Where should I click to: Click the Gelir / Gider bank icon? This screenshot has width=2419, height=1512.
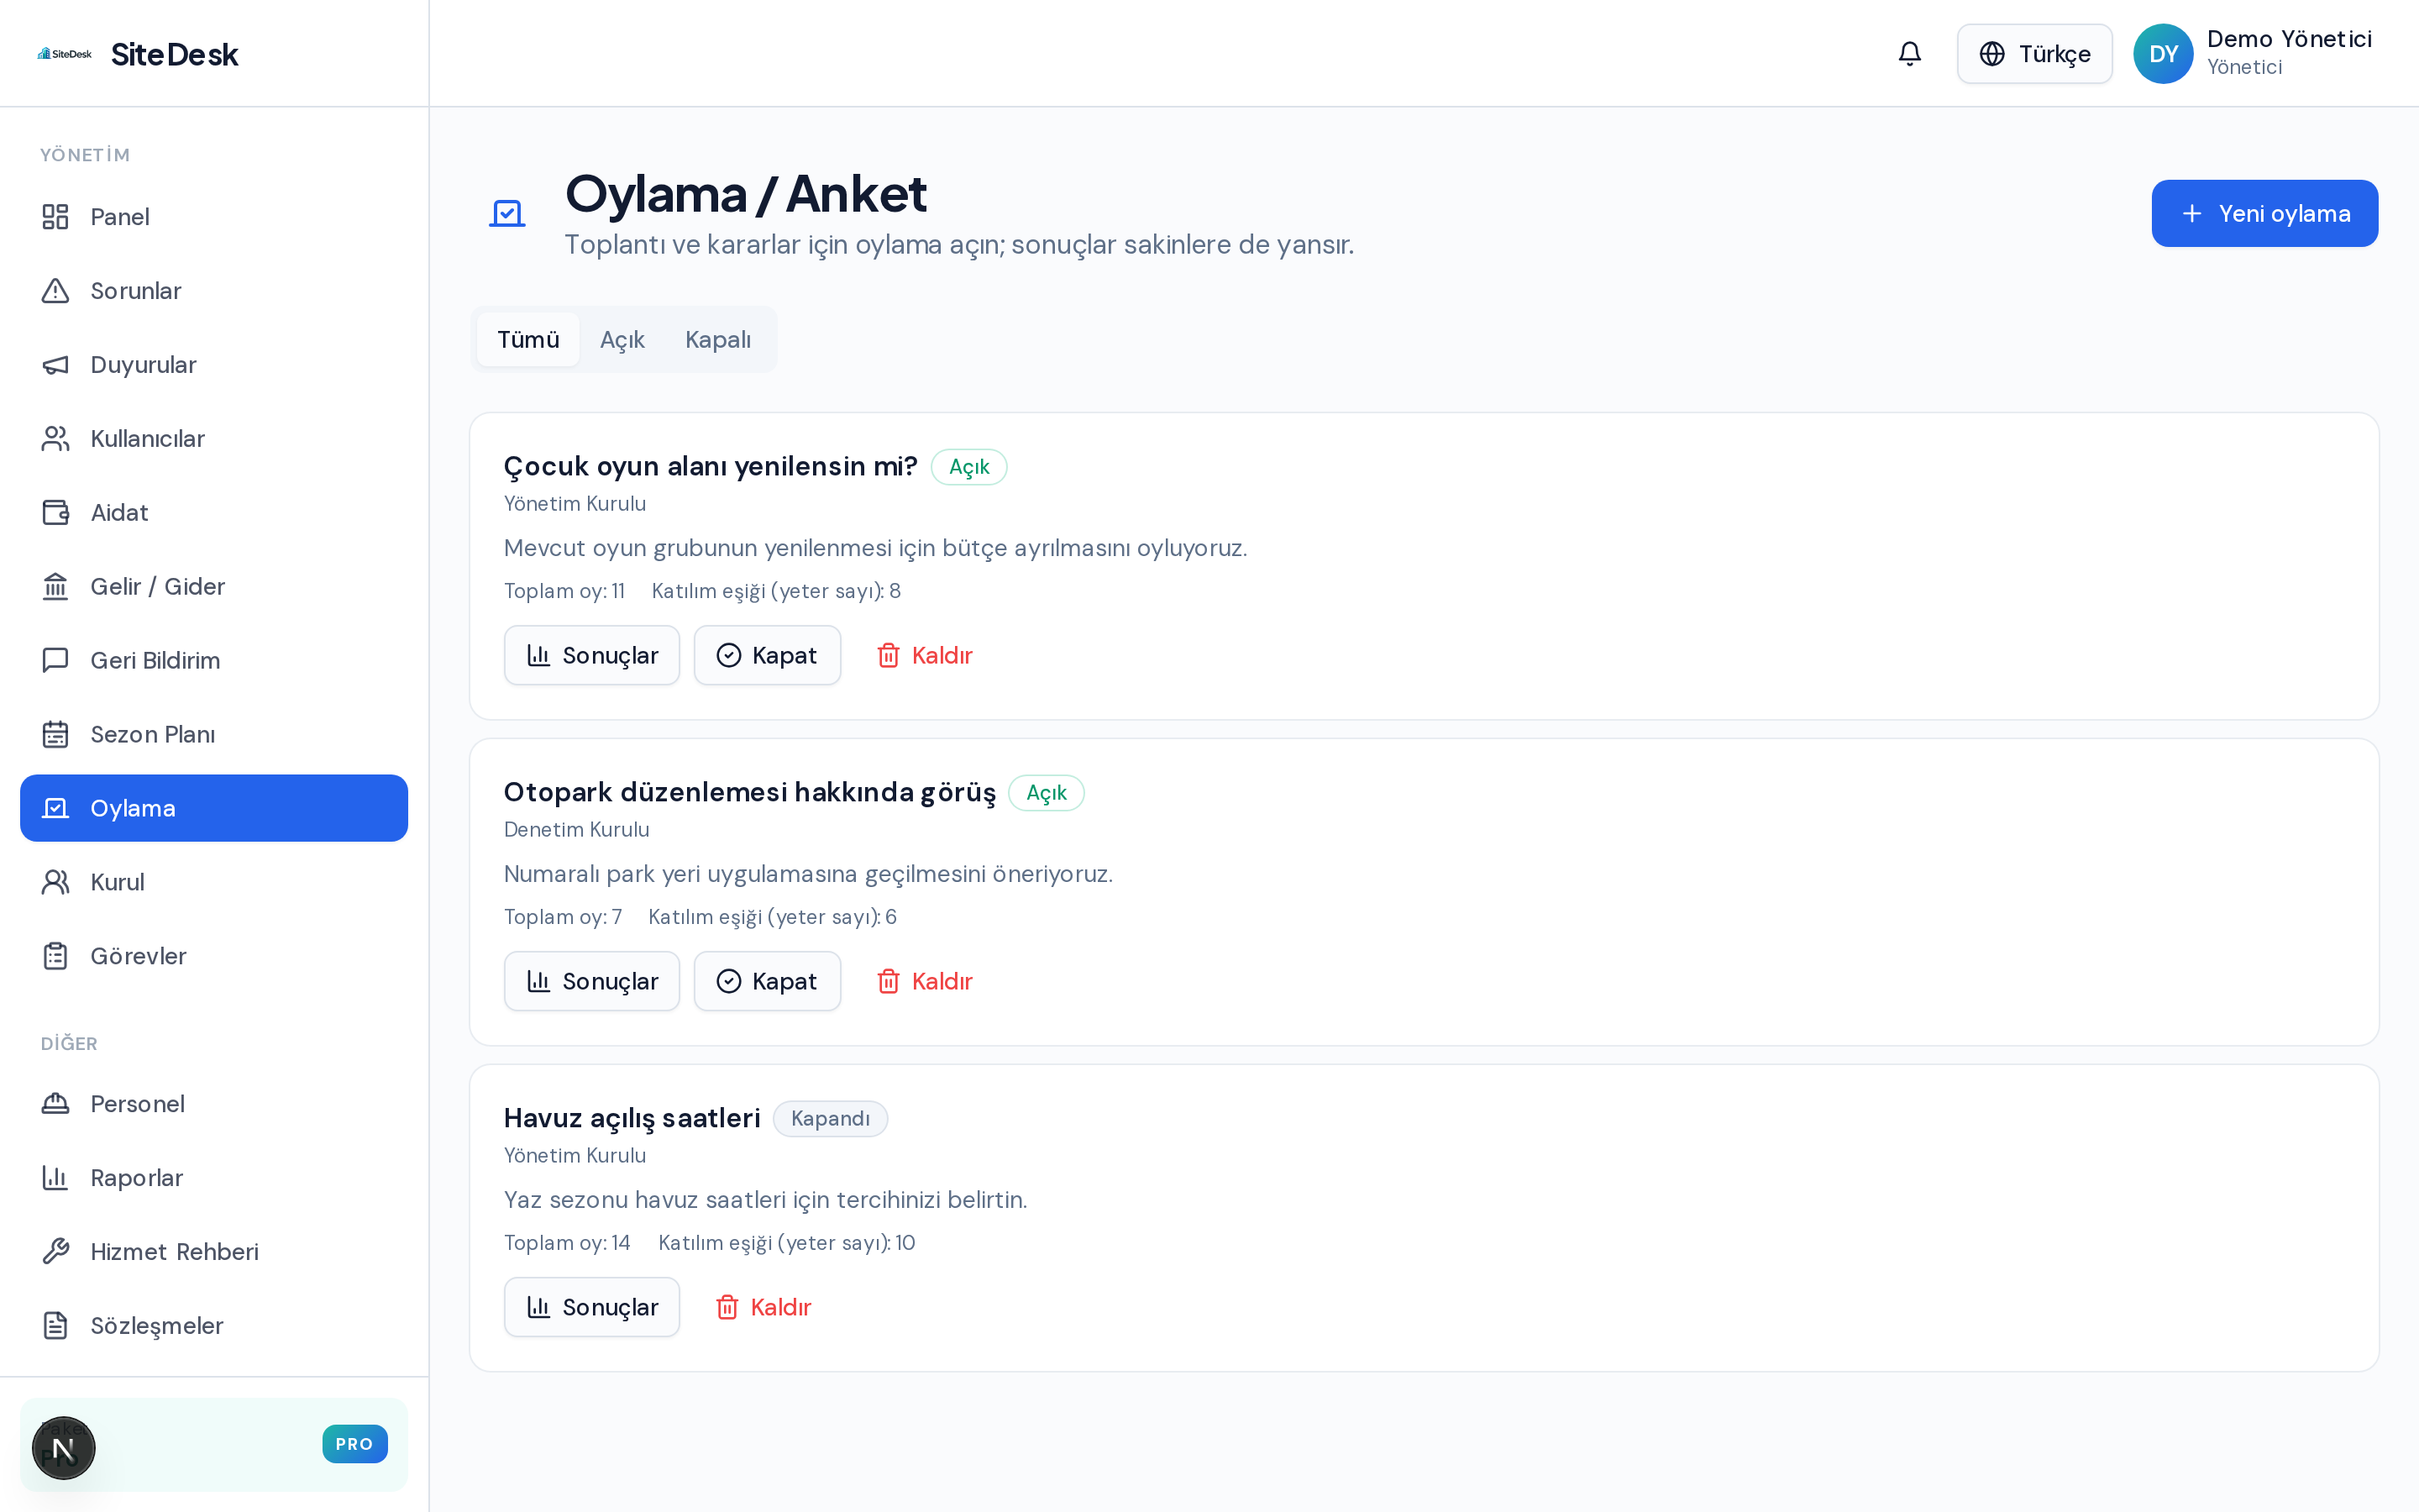(x=56, y=587)
